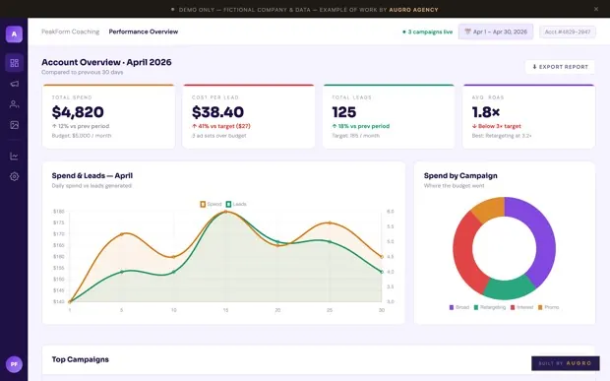Open the analytics line-chart icon in sidebar
This screenshot has width=610, height=381.
(15, 157)
